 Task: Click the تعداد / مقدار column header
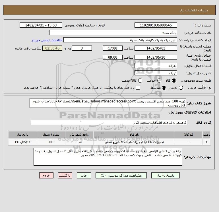pos(51,135)
